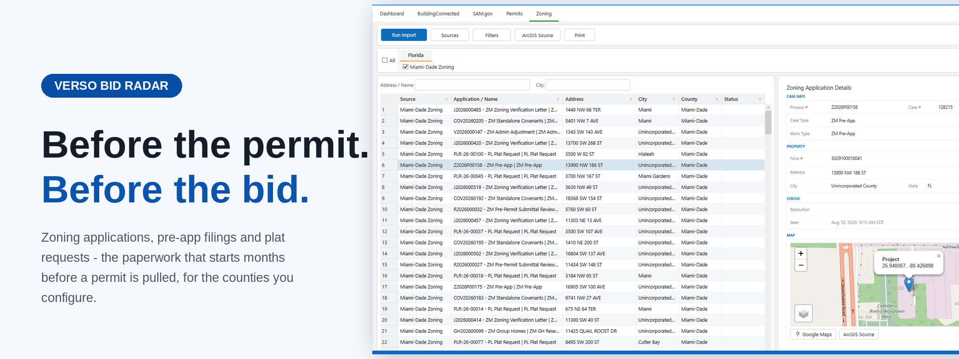Click the VERSO BID RADAR badge

[x=111, y=86]
